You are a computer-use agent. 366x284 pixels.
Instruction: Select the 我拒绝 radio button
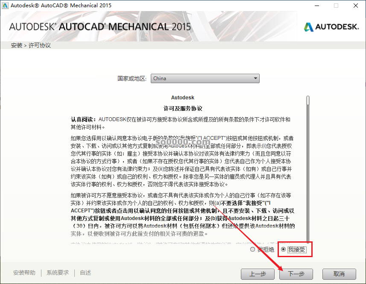pos(252,249)
